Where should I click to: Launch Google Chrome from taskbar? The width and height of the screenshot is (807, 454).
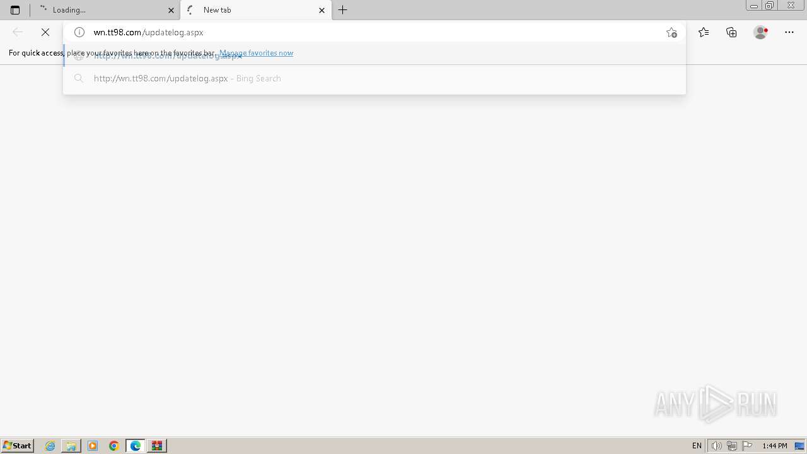[x=114, y=446]
